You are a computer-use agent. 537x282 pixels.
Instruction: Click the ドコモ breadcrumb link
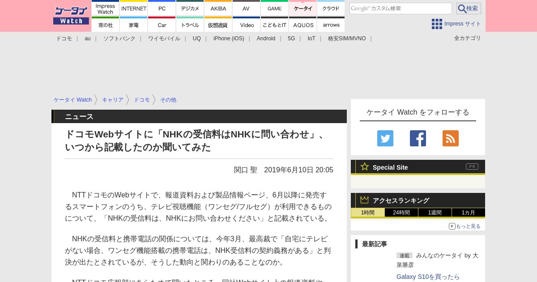click(142, 100)
